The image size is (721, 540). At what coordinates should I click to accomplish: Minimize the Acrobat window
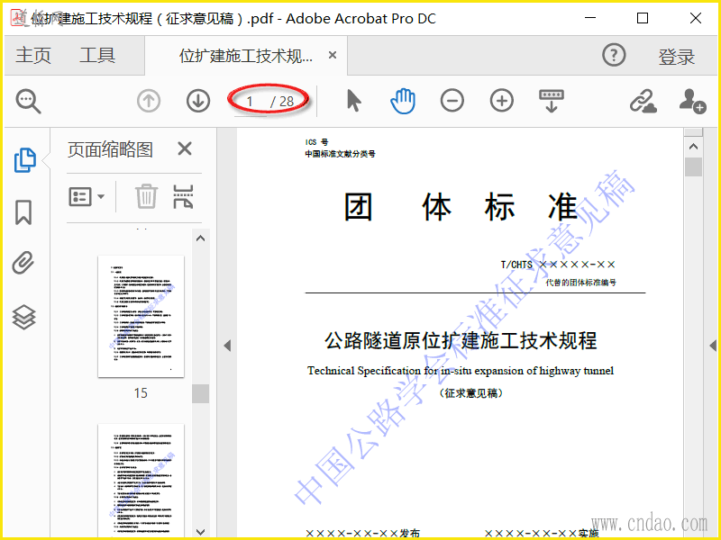(x=590, y=18)
